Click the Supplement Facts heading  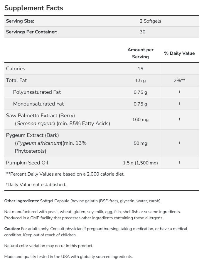pyautogui.click(x=34, y=8)
